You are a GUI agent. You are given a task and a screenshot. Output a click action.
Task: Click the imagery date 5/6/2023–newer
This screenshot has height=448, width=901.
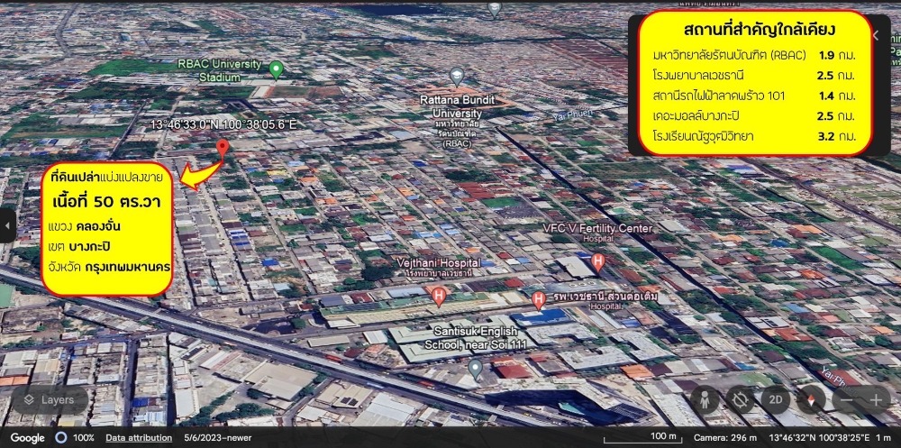[217, 437]
